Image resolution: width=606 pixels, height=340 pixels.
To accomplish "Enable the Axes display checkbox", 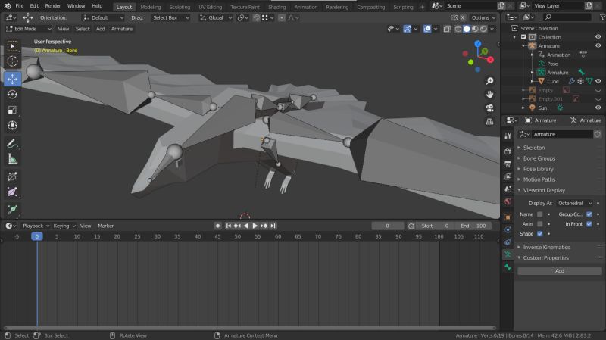I will 540,223.
